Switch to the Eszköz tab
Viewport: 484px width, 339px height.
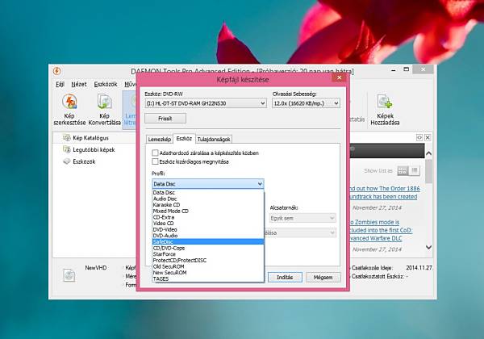click(184, 139)
